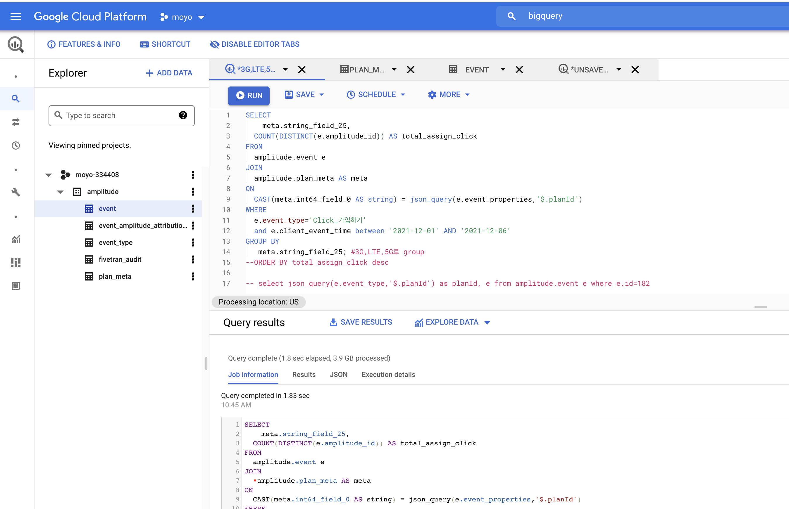
Task: Open the SQL workspace search icon in sidebar
Action: point(15,98)
